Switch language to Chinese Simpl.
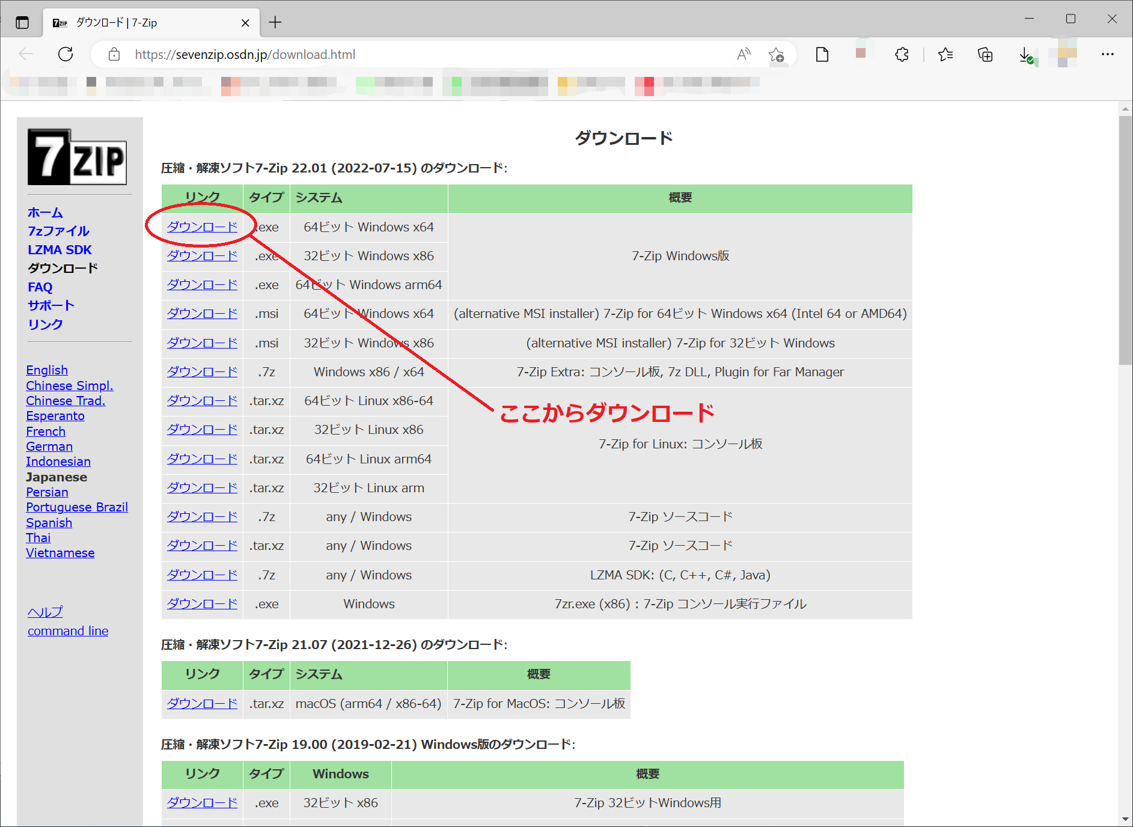Viewport: 1133px width, 827px height. pos(70,385)
